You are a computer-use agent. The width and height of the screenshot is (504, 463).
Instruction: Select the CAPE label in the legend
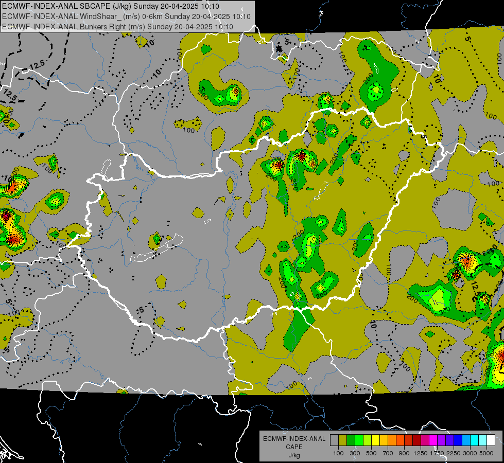point(294,447)
